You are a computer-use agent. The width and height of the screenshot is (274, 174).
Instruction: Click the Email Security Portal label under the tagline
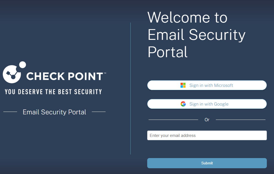pos(54,112)
